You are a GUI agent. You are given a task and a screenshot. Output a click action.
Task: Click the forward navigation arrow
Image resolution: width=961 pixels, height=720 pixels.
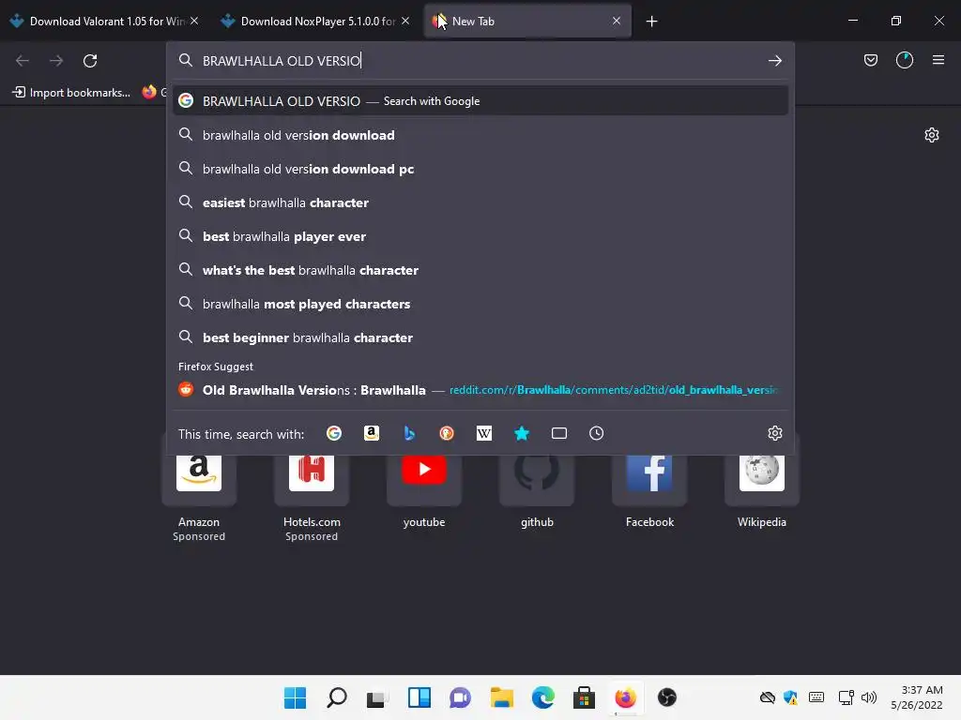tap(55, 61)
